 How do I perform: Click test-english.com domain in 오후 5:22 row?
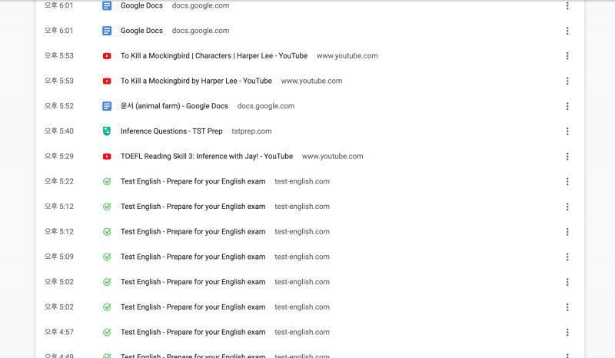tap(302, 181)
